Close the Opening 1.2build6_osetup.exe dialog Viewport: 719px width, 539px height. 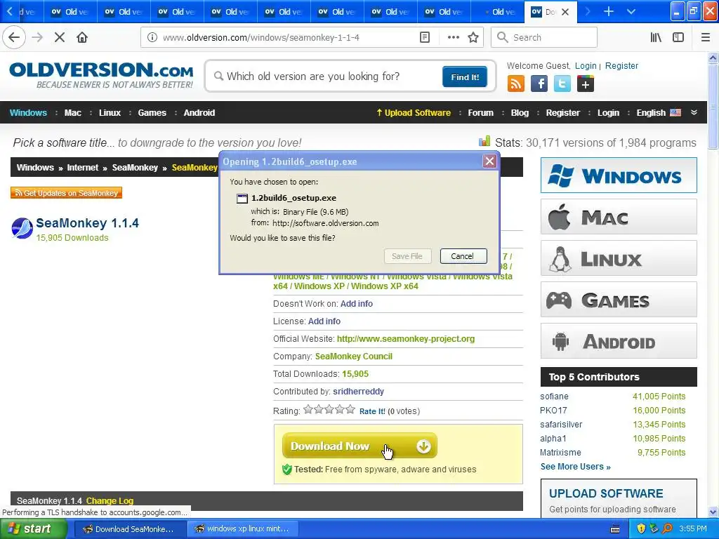pyautogui.click(x=489, y=161)
